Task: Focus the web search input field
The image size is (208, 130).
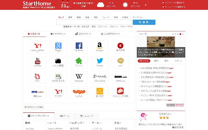Action: tap(94, 22)
